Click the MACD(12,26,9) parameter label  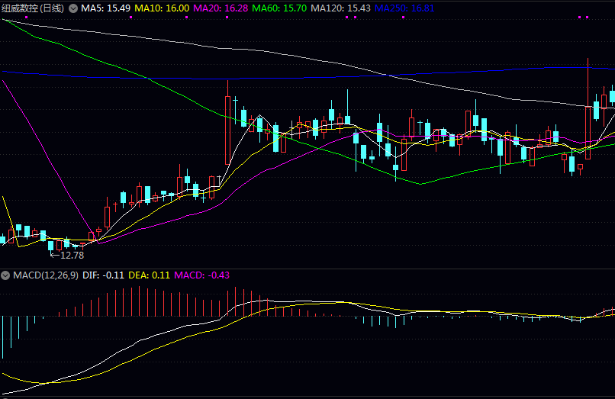[x=45, y=275]
